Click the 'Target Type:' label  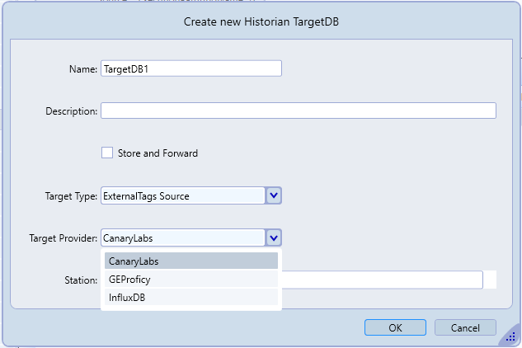pyautogui.click(x=71, y=196)
